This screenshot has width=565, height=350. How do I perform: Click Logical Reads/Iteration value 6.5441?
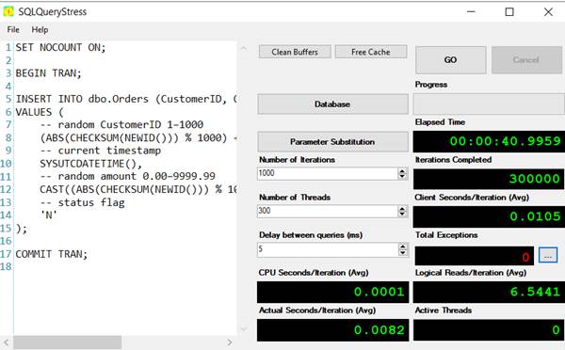pyautogui.click(x=535, y=292)
